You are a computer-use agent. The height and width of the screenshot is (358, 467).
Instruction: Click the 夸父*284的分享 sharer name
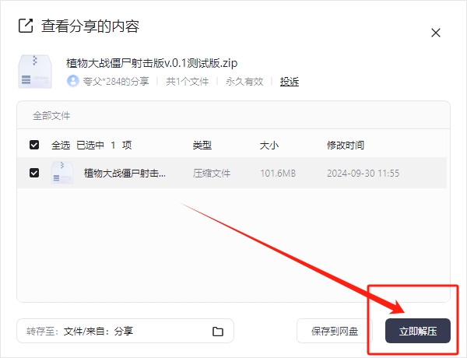coord(115,81)
